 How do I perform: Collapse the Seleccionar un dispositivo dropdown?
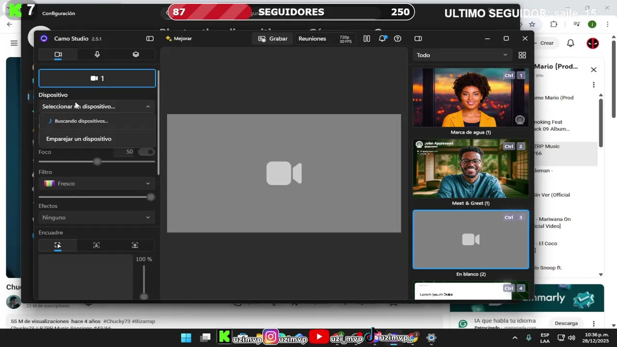click(x=96, y=107)
